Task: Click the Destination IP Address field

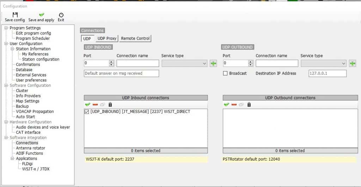Action: pos(328,73)
